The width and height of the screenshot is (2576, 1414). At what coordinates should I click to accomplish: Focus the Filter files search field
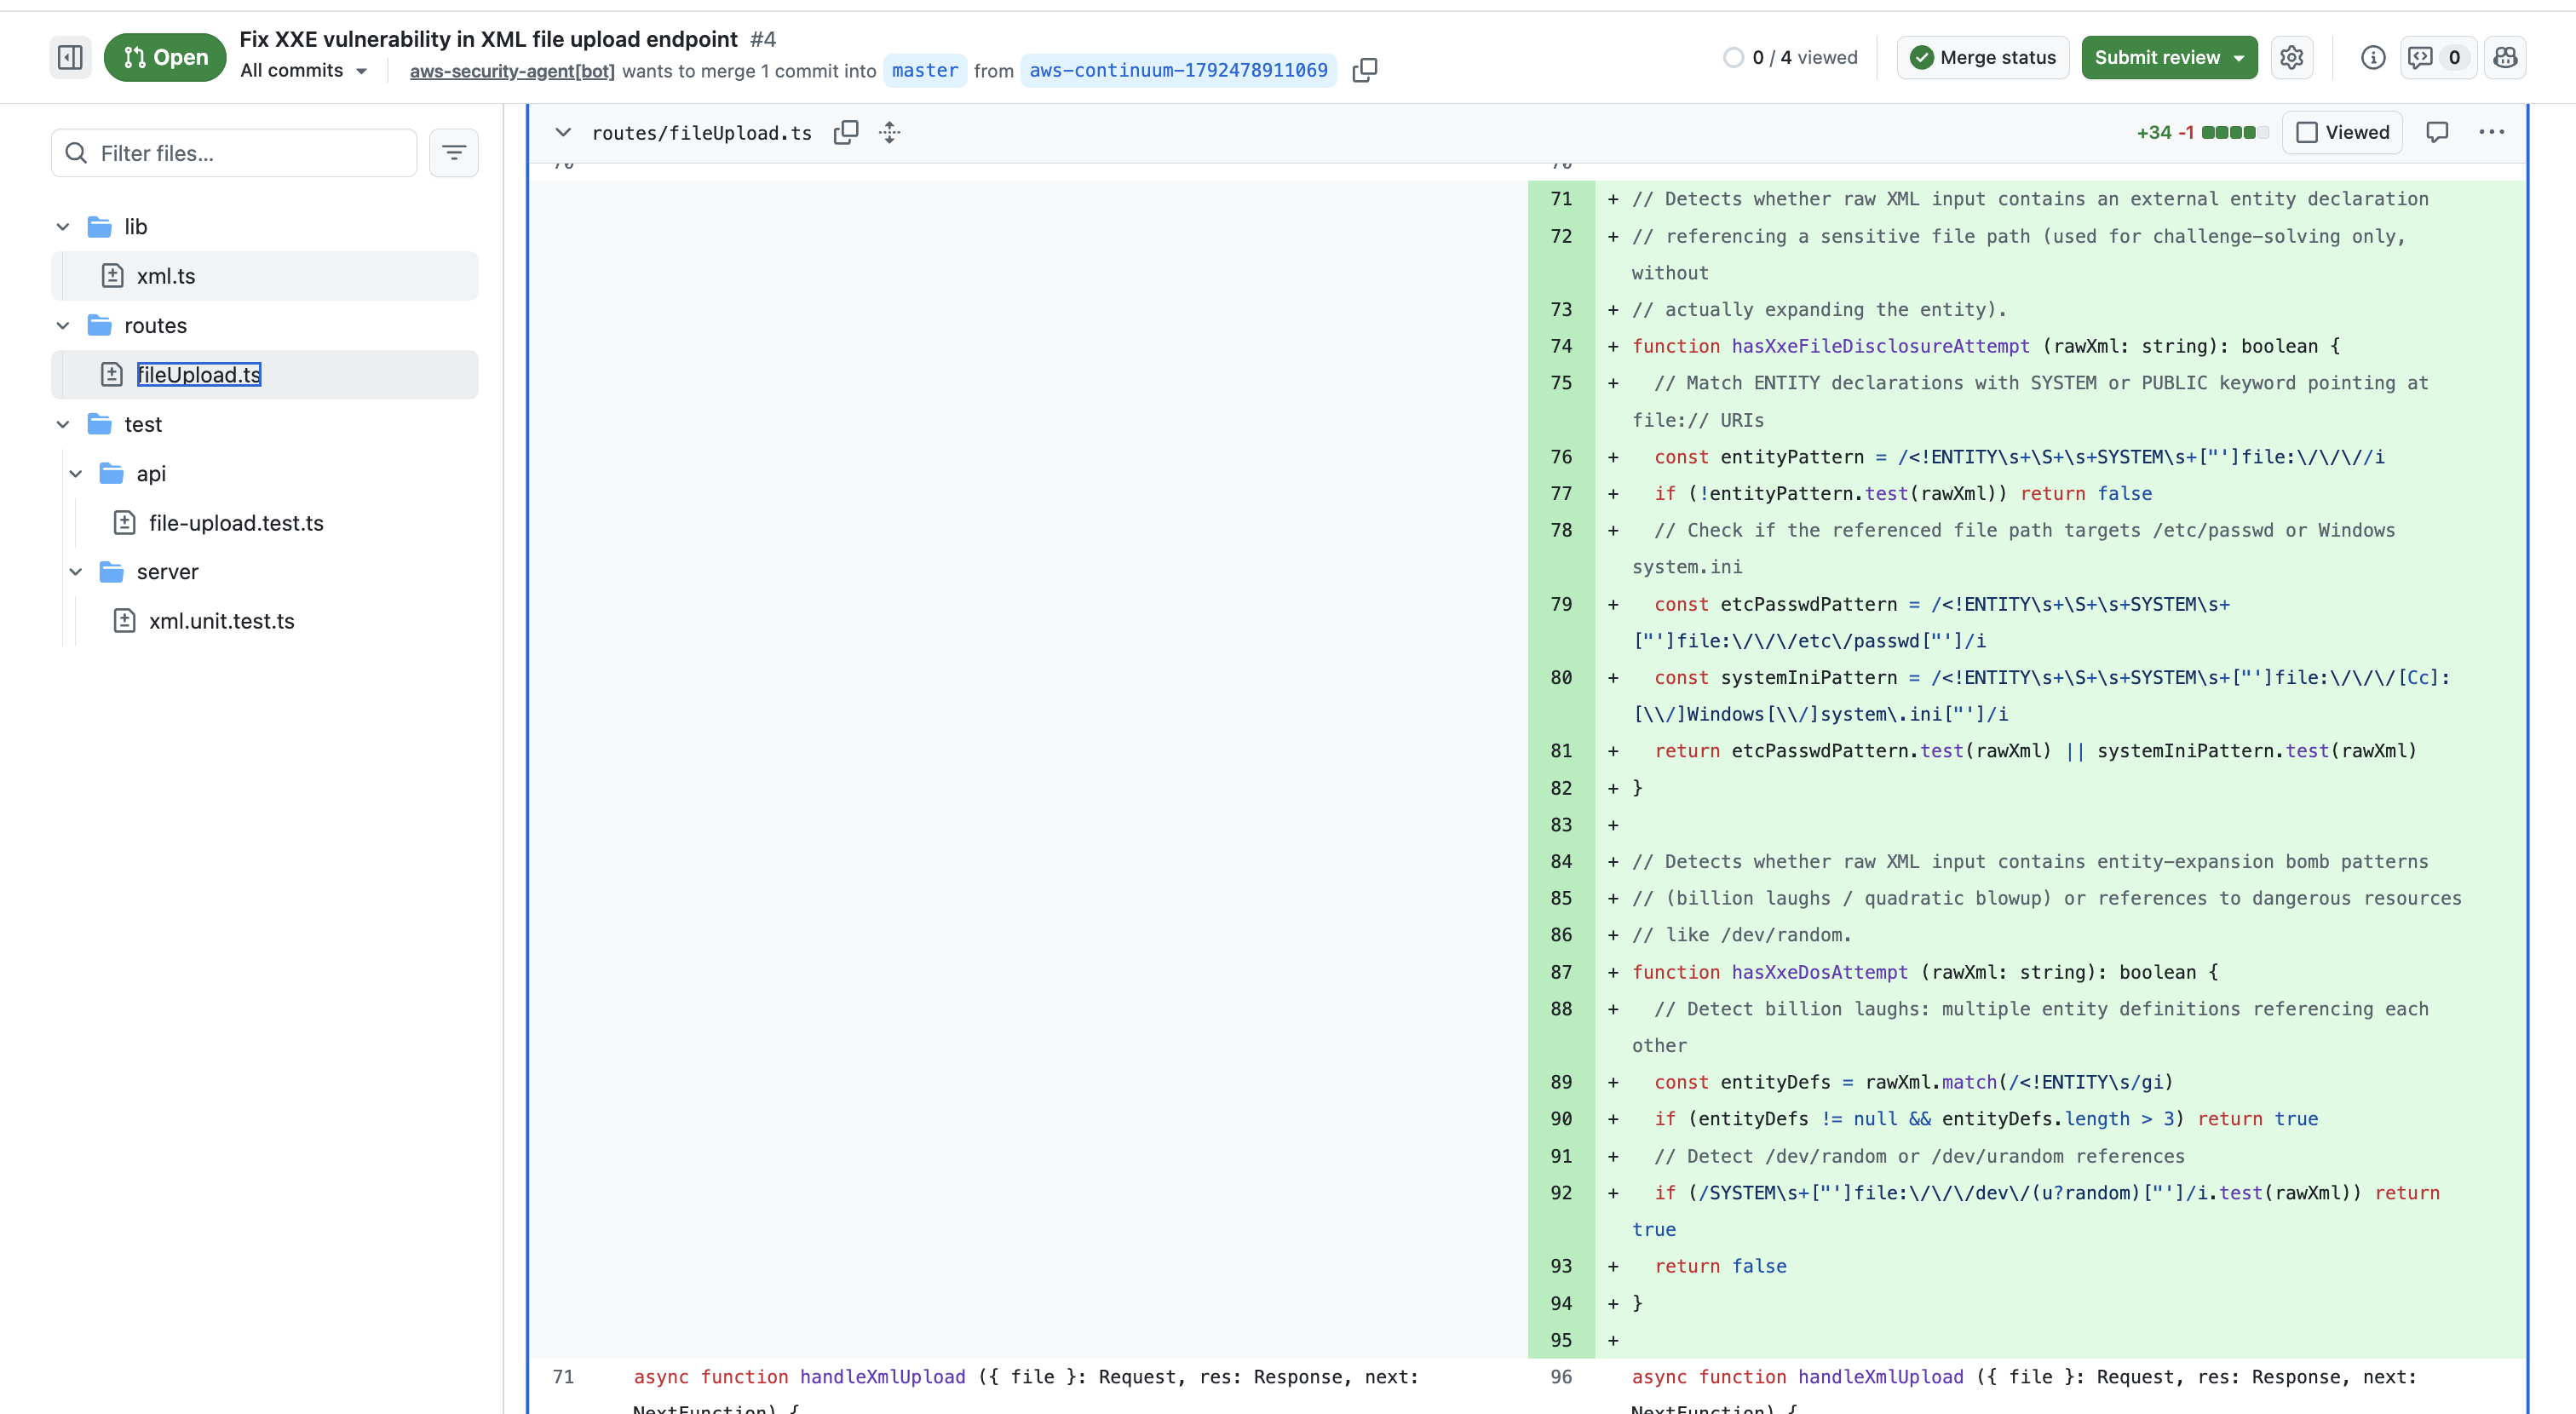pos(234,153)
